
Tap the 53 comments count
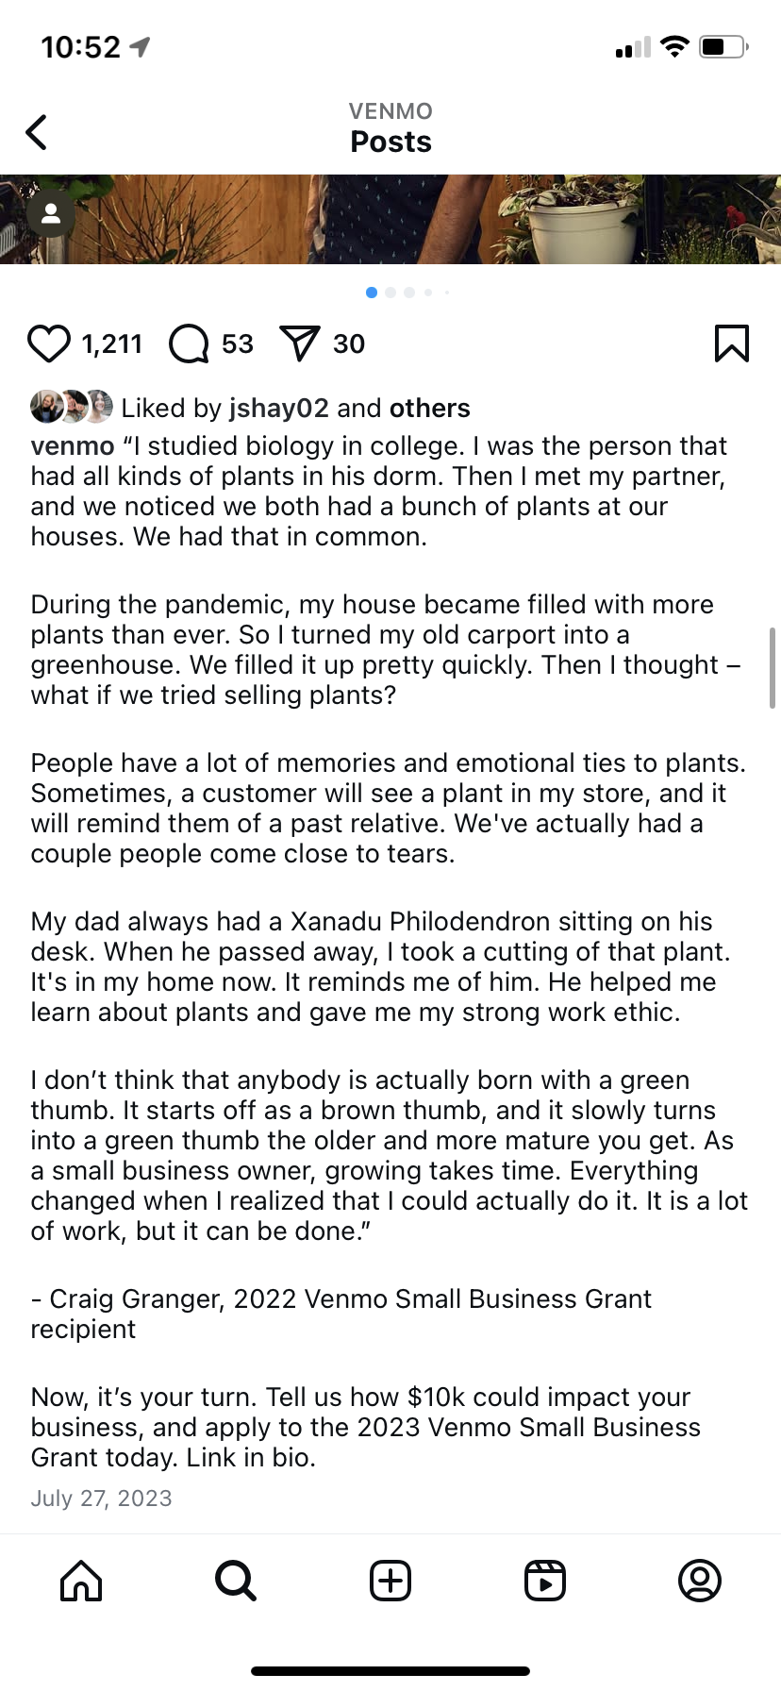(x=238, y=343)
